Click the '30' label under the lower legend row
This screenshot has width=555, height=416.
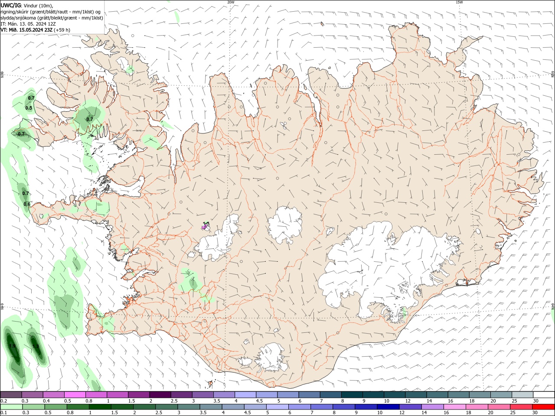pos(535,413)
